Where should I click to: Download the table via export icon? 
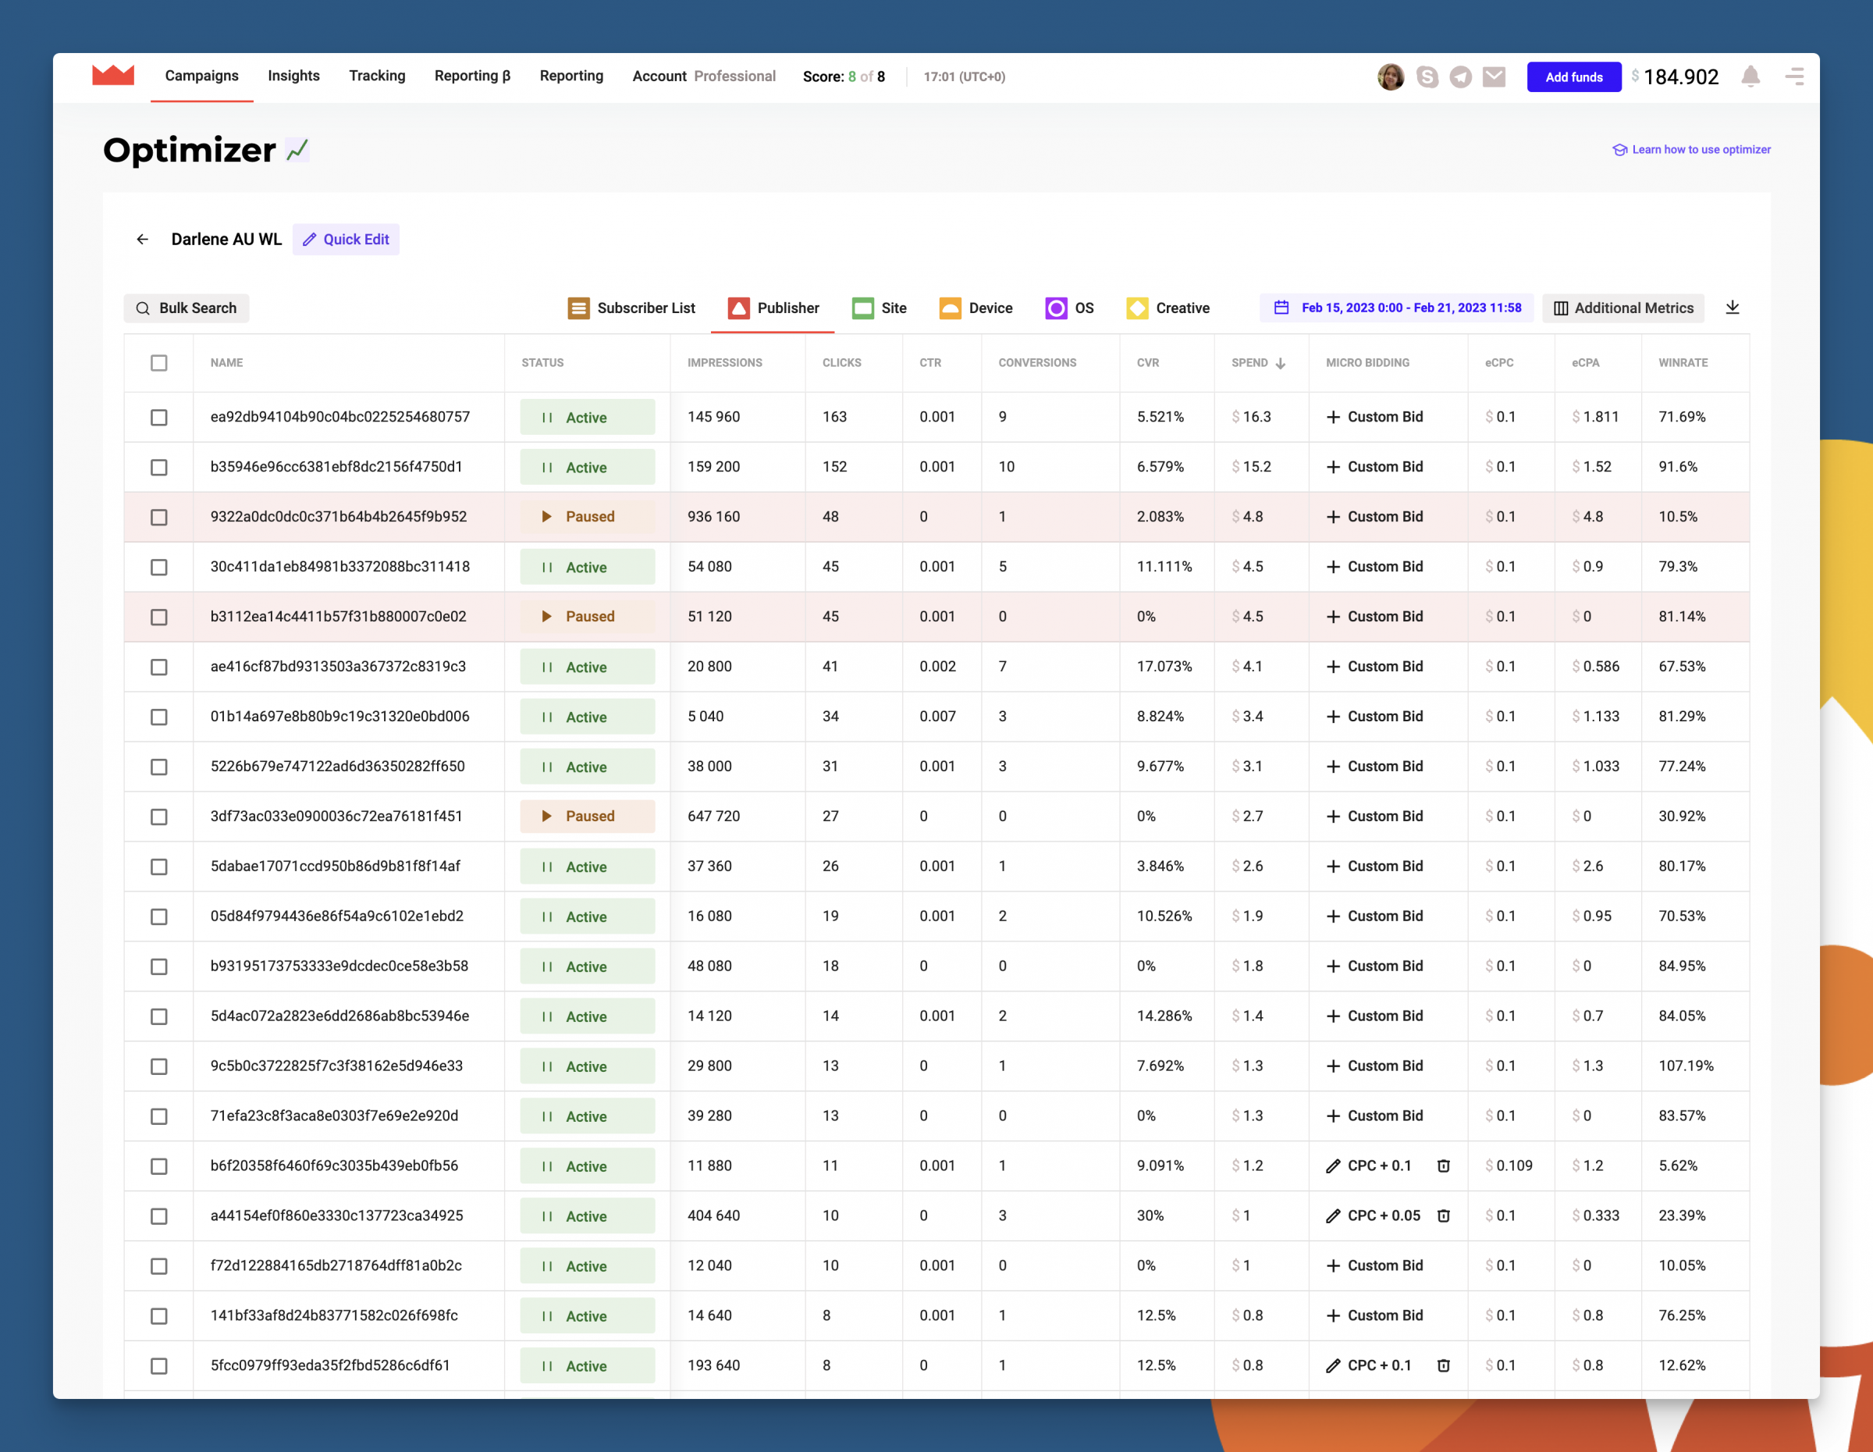point(1732,308)
